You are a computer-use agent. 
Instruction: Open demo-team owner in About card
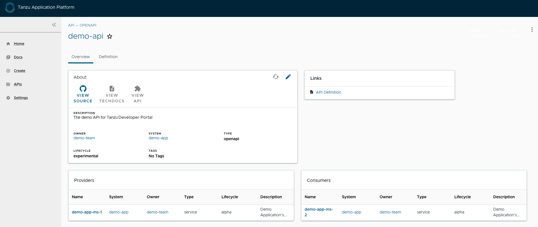pos(84,138)
